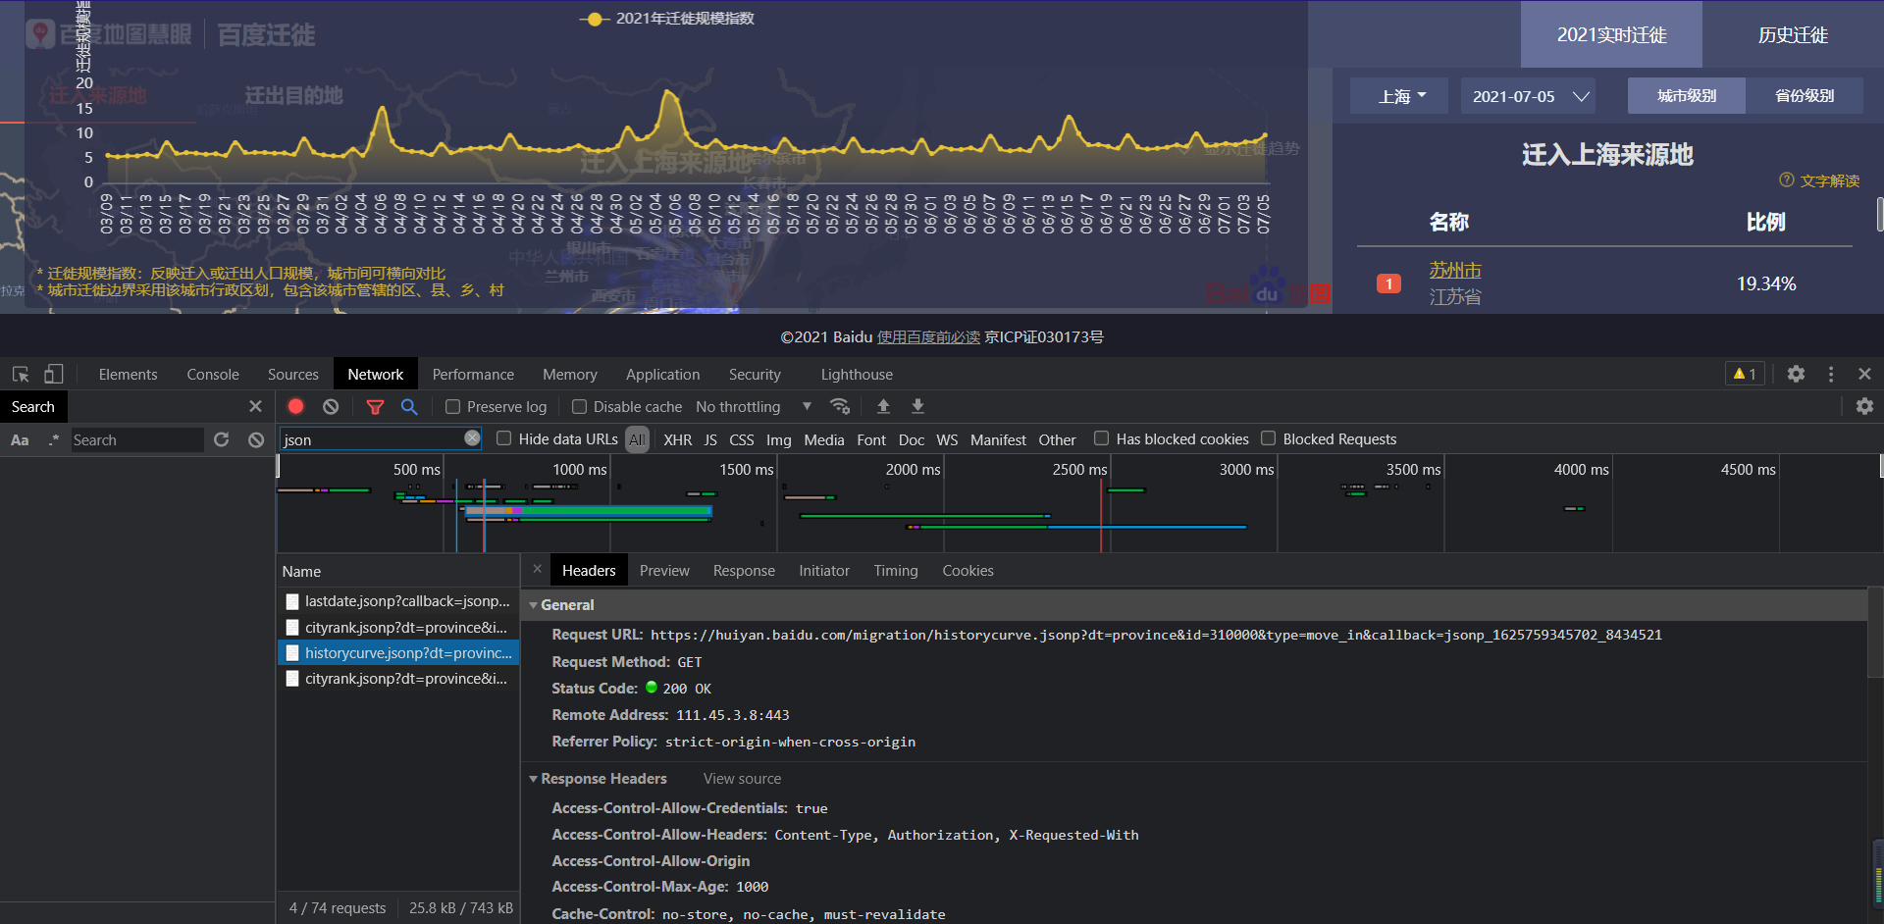Open the request Response tab

pos(744,571)
